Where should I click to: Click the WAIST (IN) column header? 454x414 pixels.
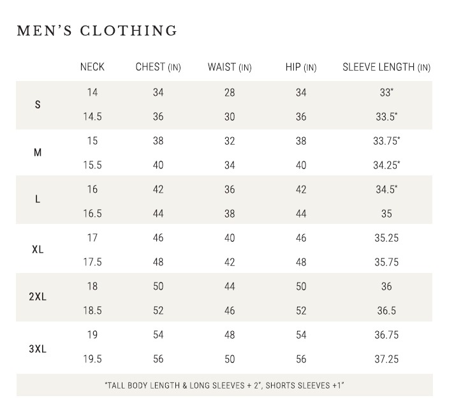[230, 67]
